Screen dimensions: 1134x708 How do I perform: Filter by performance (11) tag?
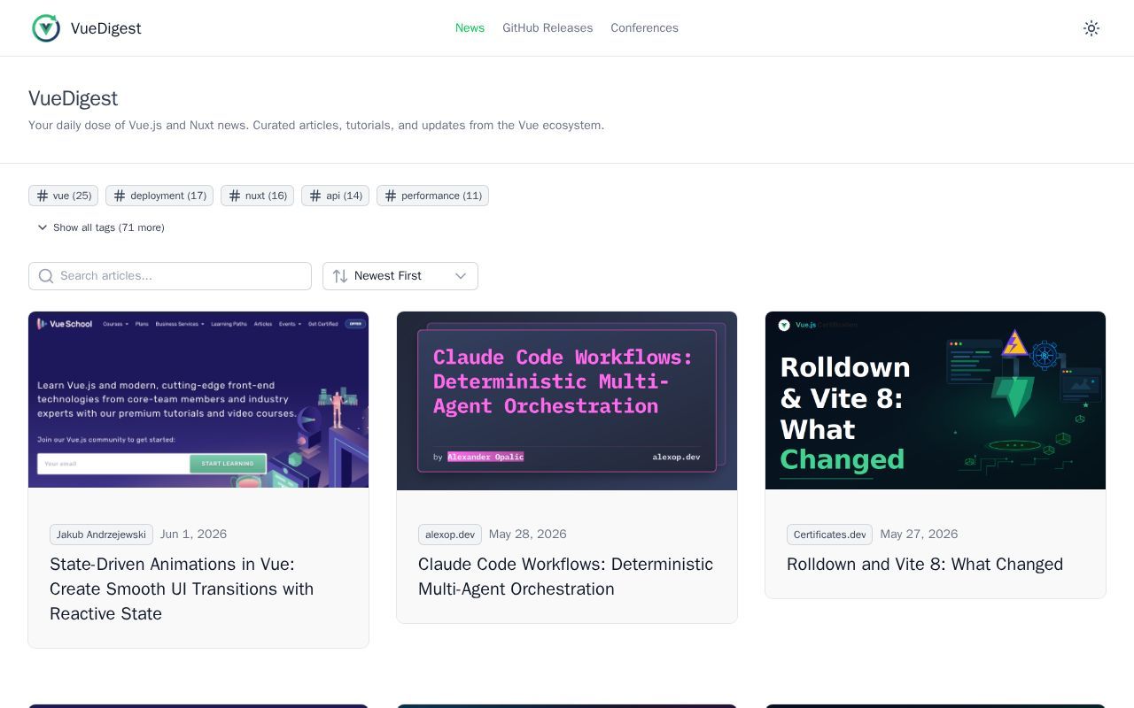pyautogui.click(x=432, y=196)
